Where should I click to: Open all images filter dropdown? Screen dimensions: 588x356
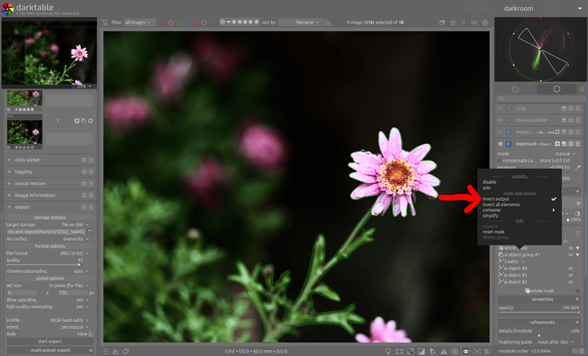point(139,22)
